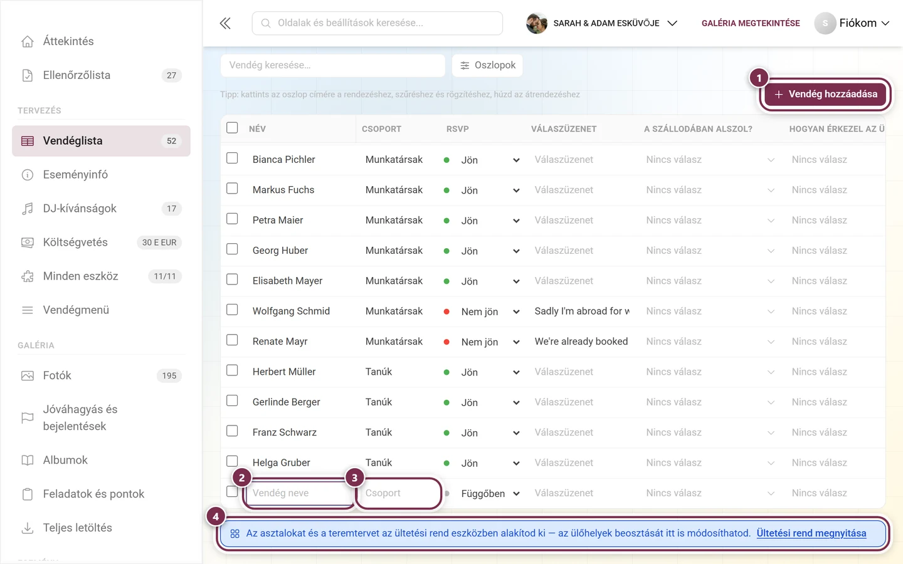Focus the Vendég neve input field
The width and height of the screenshot is (903, 564).
pyautogui.click(x=300, y=493)
